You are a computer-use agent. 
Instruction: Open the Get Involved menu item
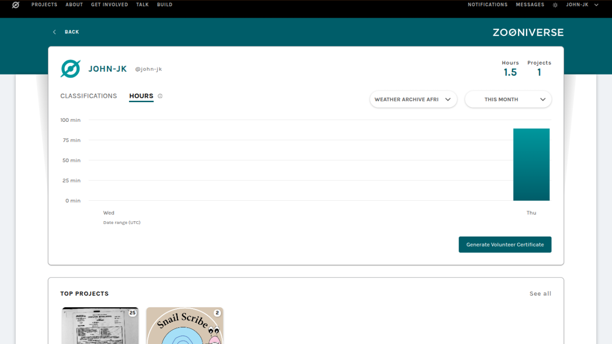click(109, 5)
